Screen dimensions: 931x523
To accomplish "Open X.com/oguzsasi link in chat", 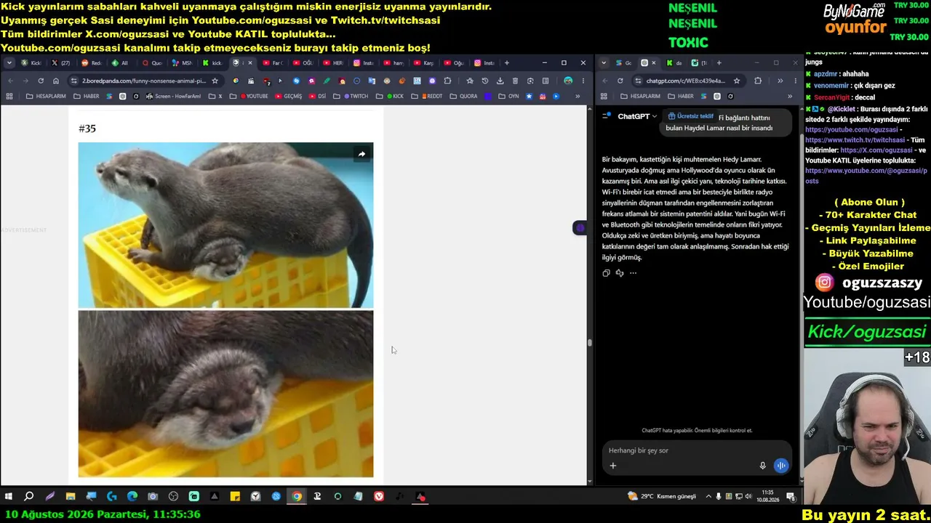I will coord(876,150).
